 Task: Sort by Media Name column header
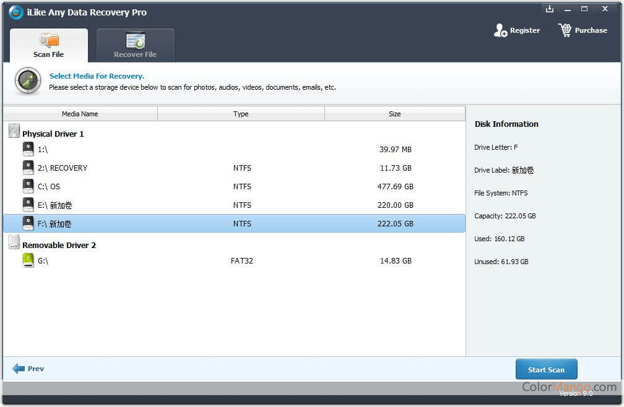pyautogui.click(x=80, y=114)
